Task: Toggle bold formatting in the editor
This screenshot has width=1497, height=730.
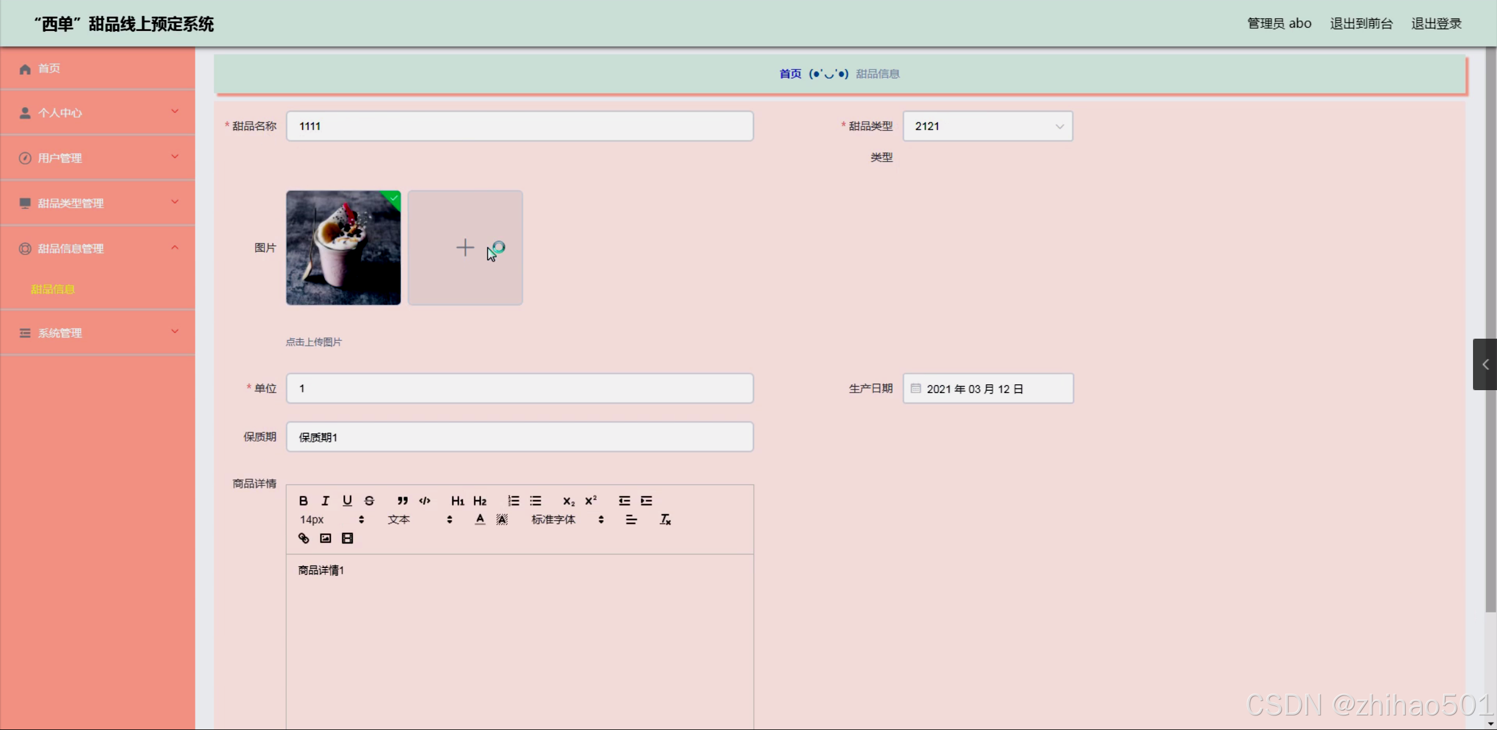Action: point(303,501)
